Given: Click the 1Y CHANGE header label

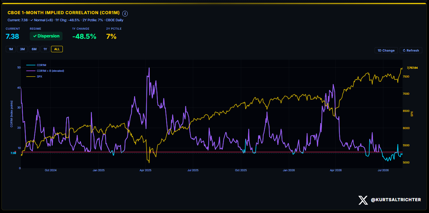Looking at the screenshot, I should click(x=80, y=29).
